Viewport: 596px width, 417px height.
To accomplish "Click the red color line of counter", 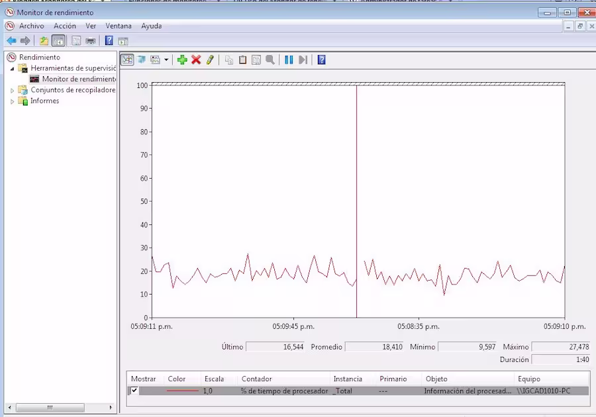I will point(183,391).
